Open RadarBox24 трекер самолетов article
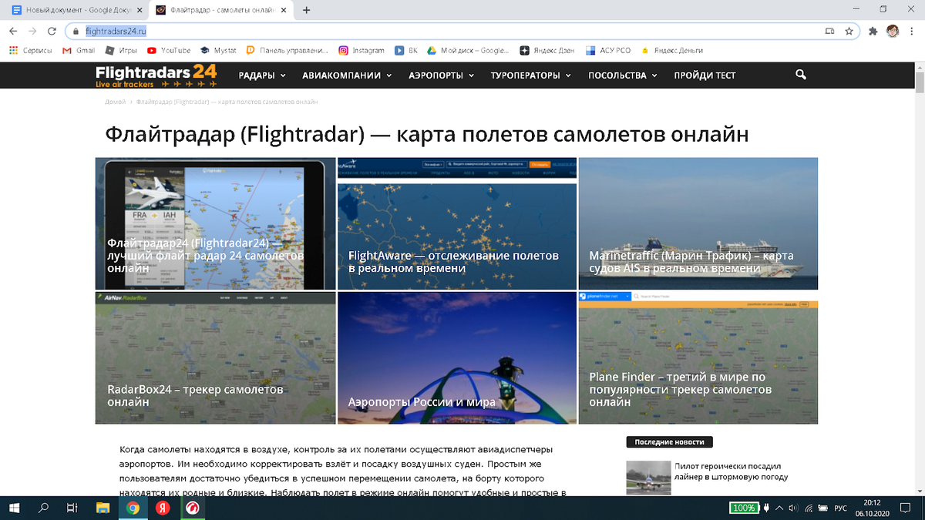The image size is (925, 520). 215,357
